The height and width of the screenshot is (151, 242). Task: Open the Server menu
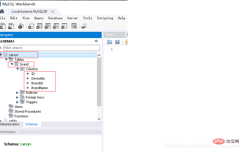pyautogui.click(x=72, y=18)
